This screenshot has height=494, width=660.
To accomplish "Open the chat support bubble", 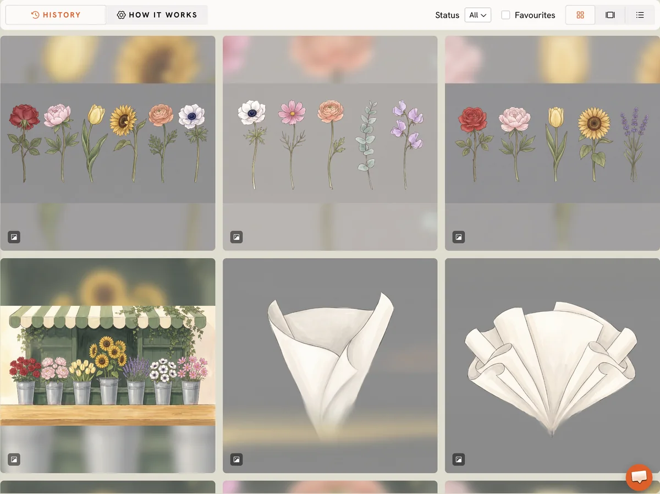I will coord(639,477).
